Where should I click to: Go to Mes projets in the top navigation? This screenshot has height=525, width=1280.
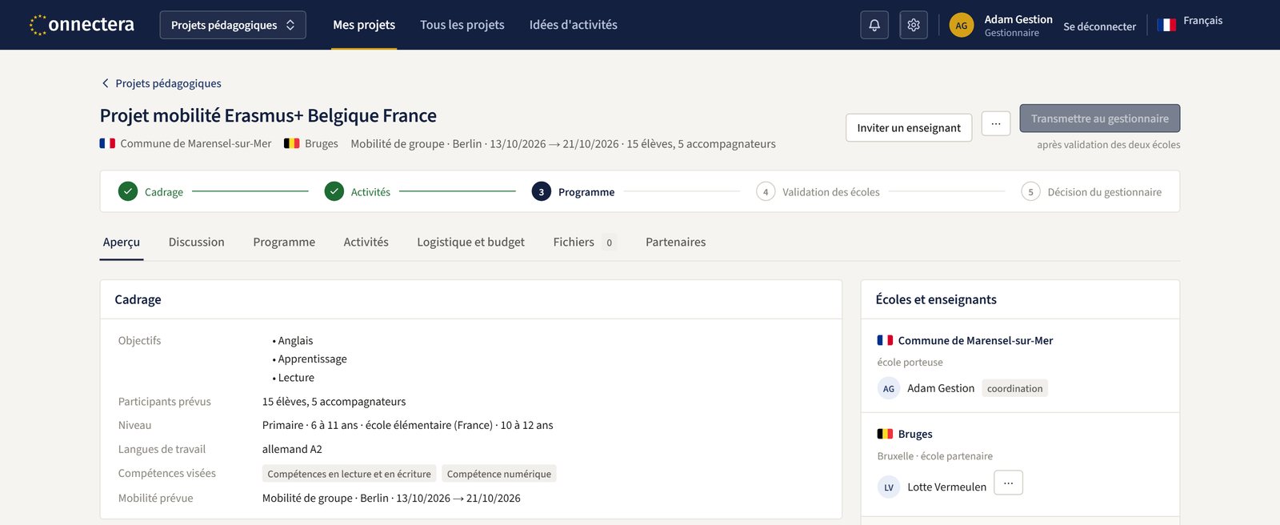364,25
